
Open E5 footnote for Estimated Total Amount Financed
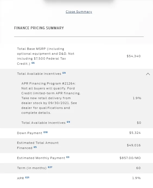[x=35, y=147]
